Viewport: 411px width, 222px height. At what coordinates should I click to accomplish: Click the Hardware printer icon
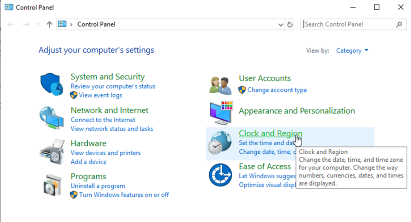(x=51, y=151)
